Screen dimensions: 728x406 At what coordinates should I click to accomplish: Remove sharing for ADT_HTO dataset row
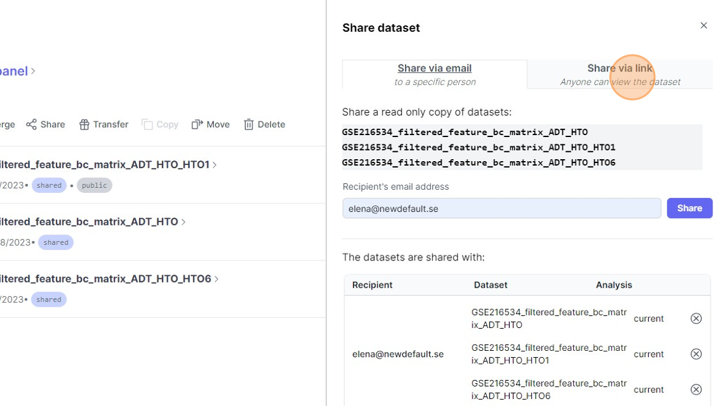(x=695, y=318)
